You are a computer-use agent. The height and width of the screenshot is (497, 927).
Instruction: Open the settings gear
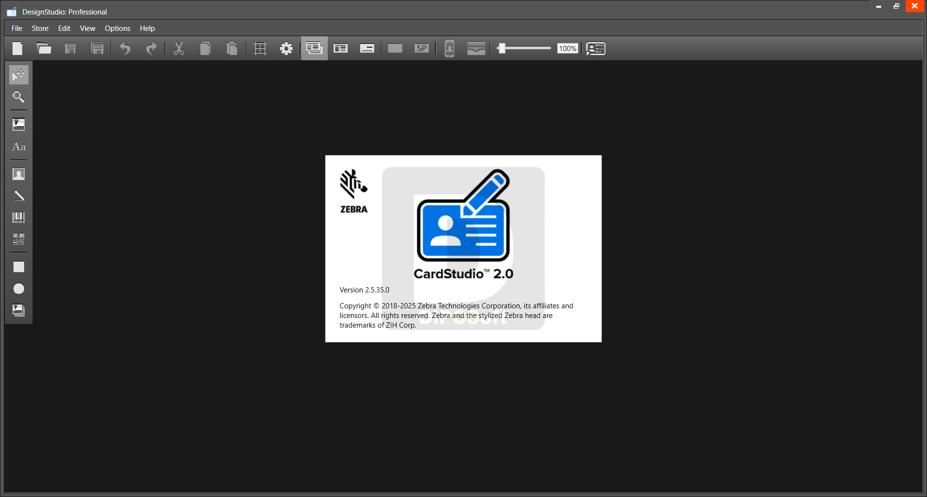coord(286,48)
